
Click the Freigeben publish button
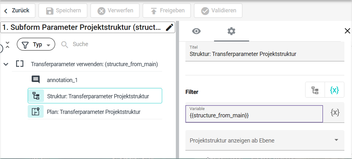coord(167,11)
